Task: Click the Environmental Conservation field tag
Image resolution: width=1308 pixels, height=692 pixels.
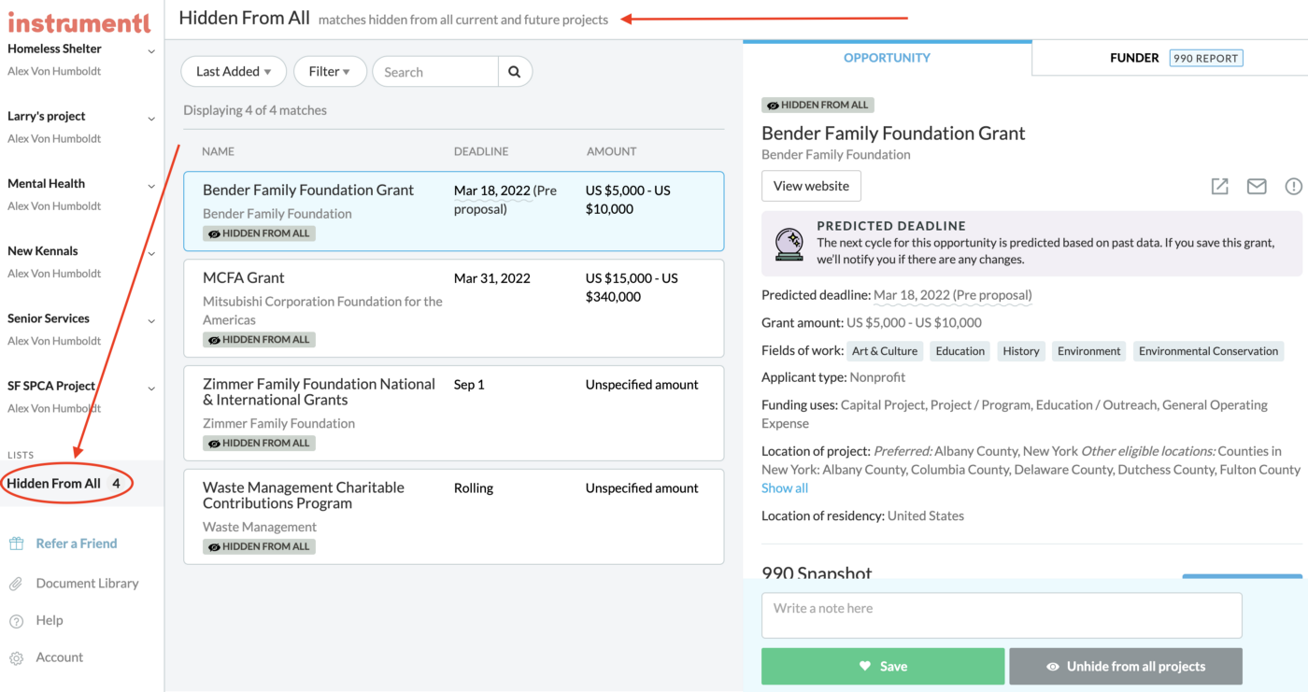Action: (1208, 351)
